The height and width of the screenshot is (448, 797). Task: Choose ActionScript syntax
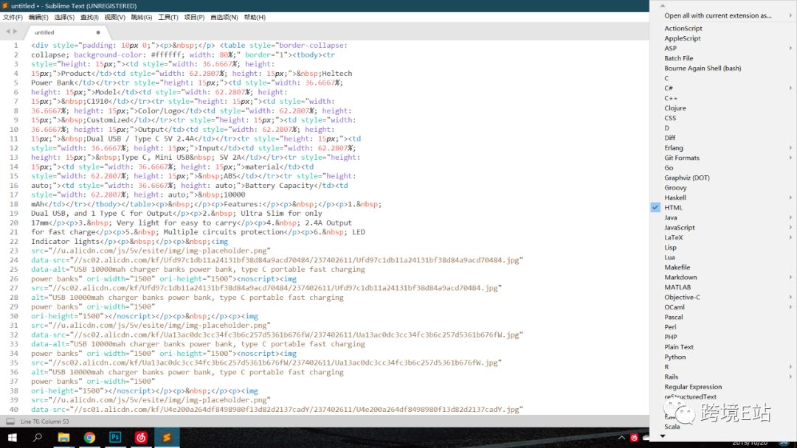683,29
